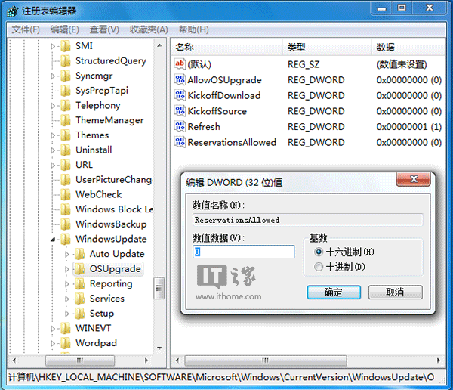Click the KickoffDownload DWORD icon
The image size is (453, 390).
pyautogui.click(x=180, y=95)
